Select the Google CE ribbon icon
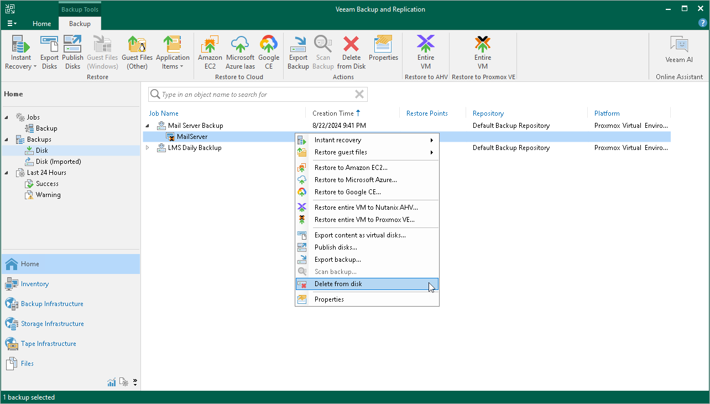 tap(269, 53)
